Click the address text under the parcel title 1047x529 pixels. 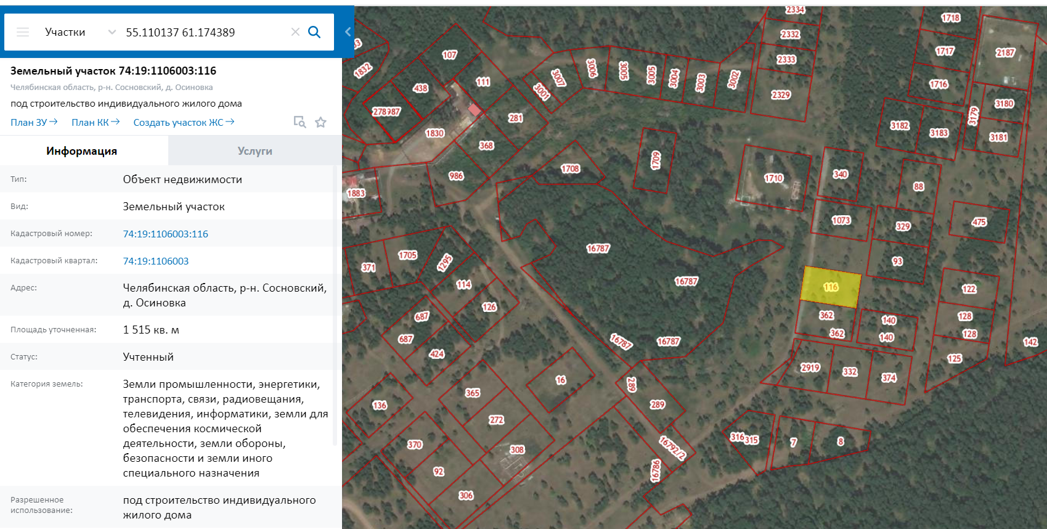pyautogui.click(x=112, y=87)
